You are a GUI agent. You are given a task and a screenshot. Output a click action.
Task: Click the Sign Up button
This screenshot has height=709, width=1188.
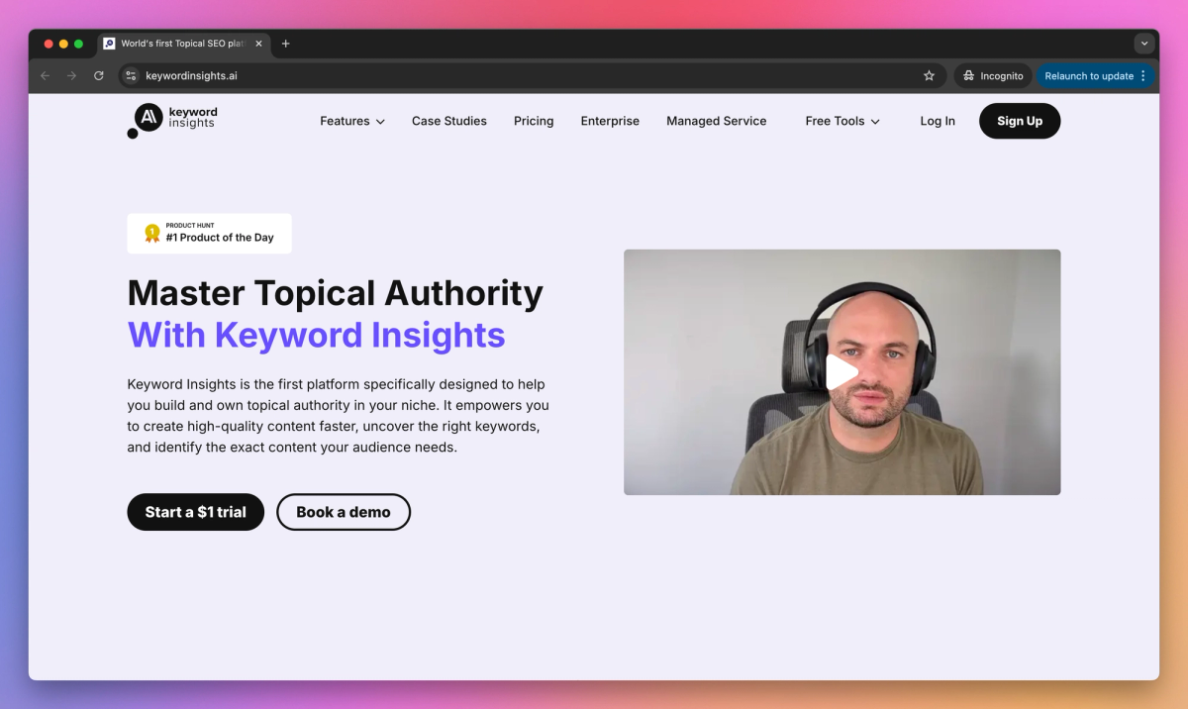(1020, 121)
